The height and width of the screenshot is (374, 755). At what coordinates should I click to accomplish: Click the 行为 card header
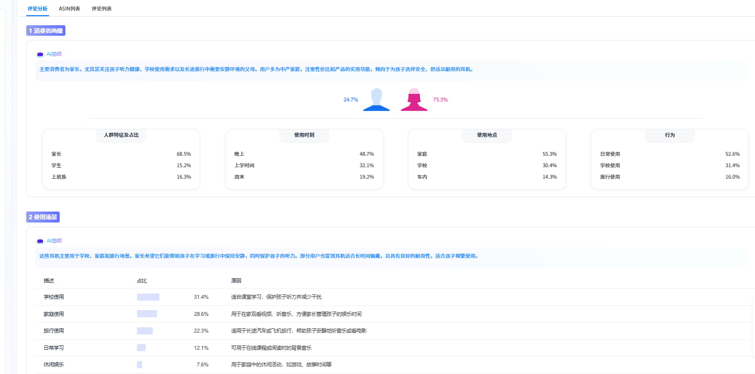pyautogui.click(x=670, y=135)
